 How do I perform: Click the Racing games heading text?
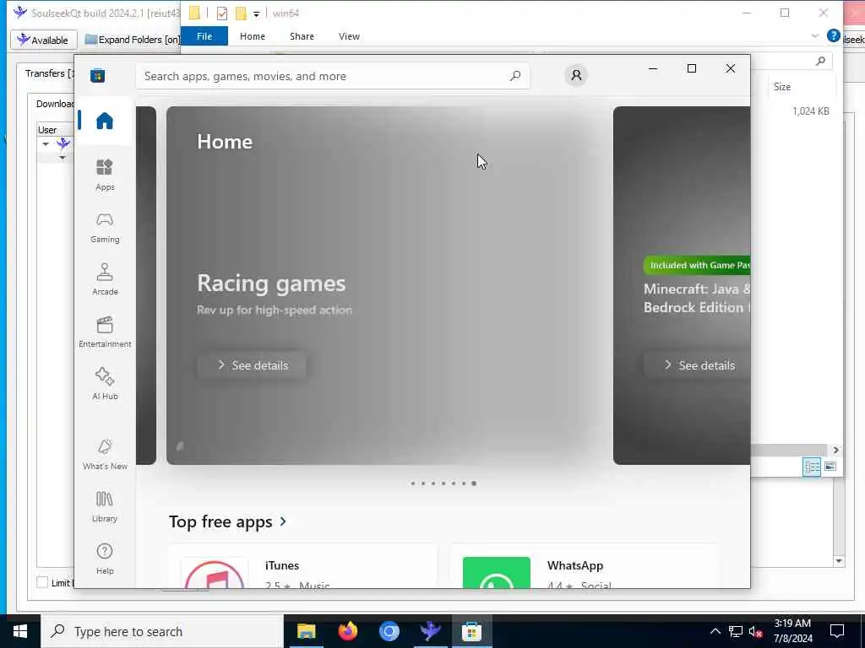[271, 283]
